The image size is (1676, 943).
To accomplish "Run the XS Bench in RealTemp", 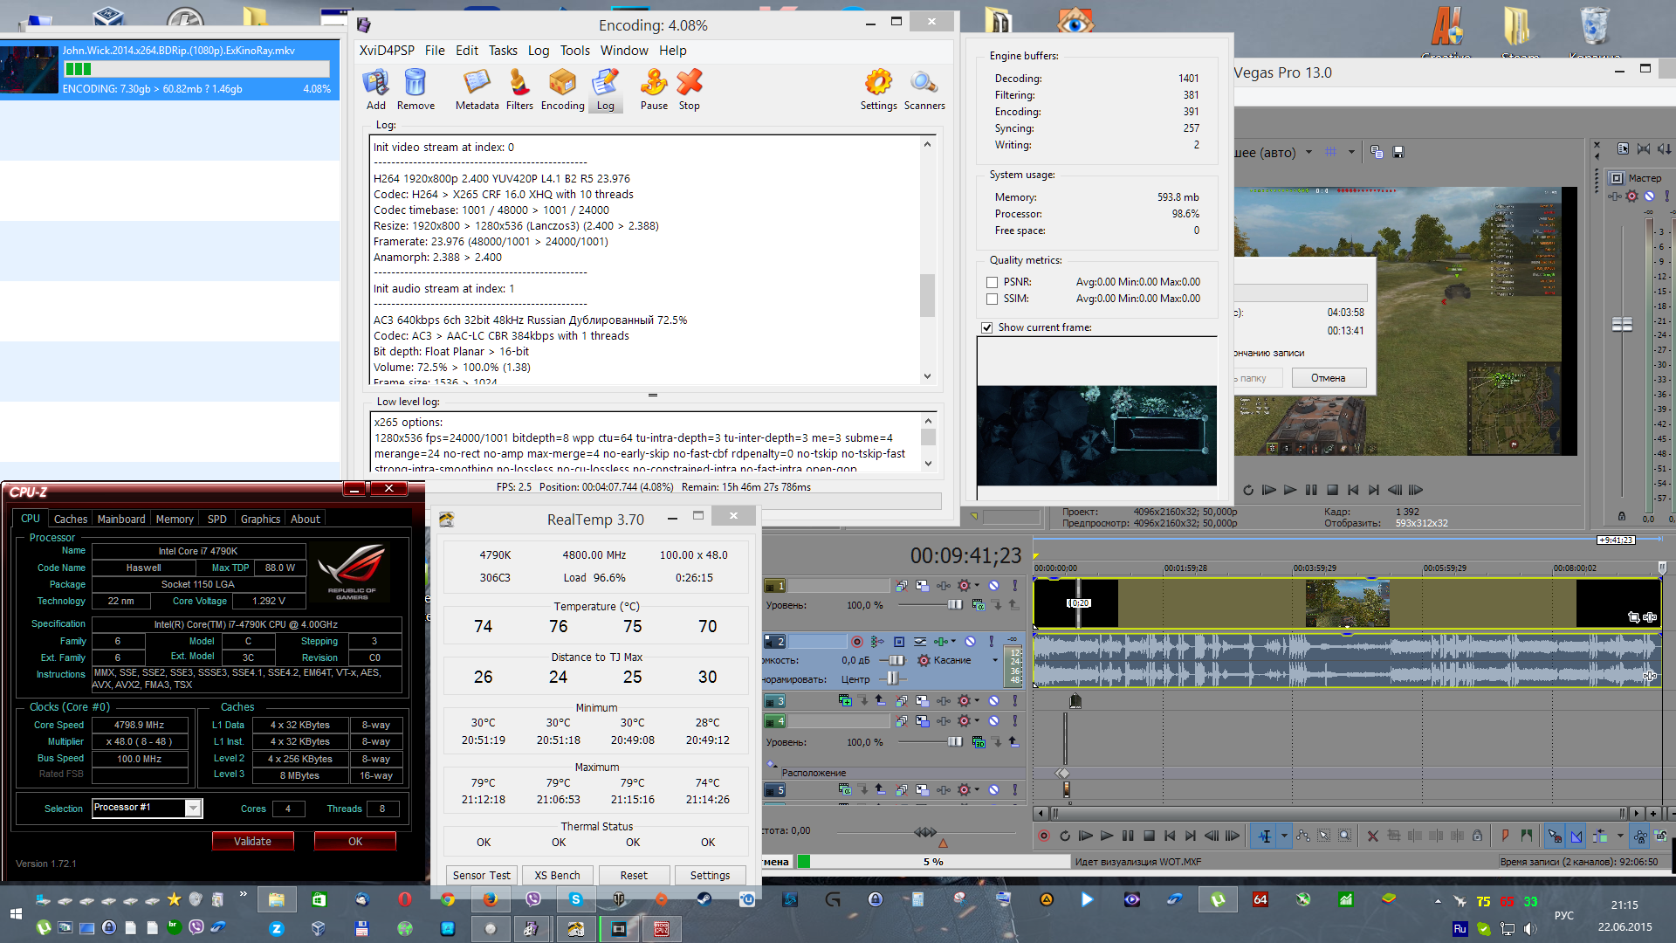I will click(557, 875).
